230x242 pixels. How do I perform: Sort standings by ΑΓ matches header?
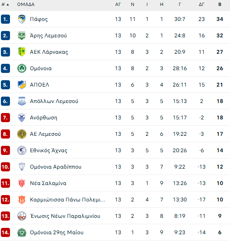(118, 5)
